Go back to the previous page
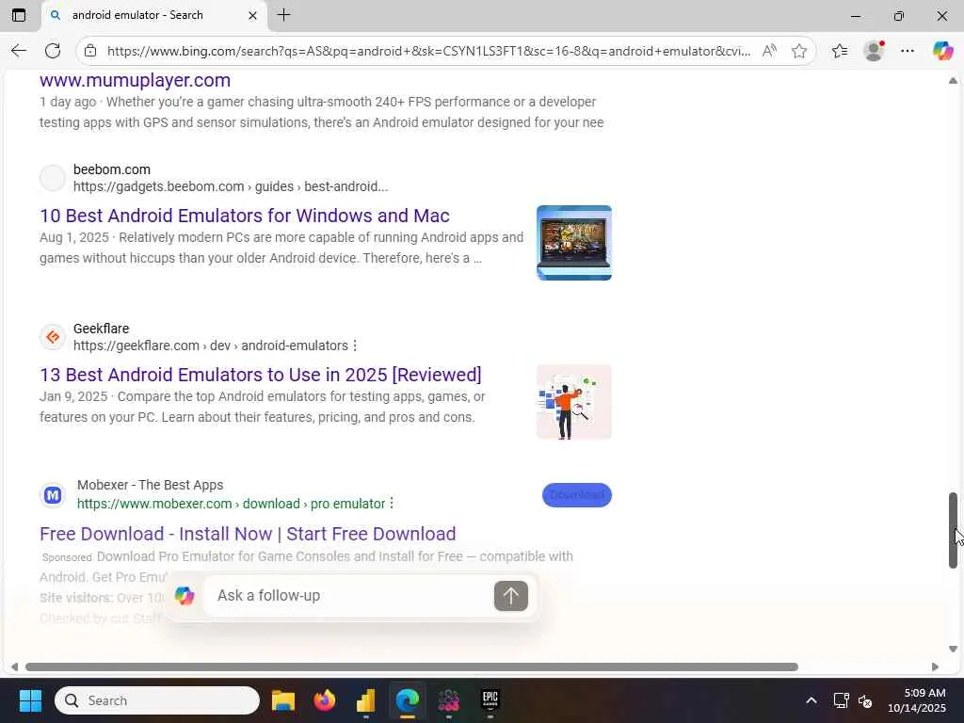Image resolution: width=964 pixels, height=723 pixels. click(x=19, y=51)
